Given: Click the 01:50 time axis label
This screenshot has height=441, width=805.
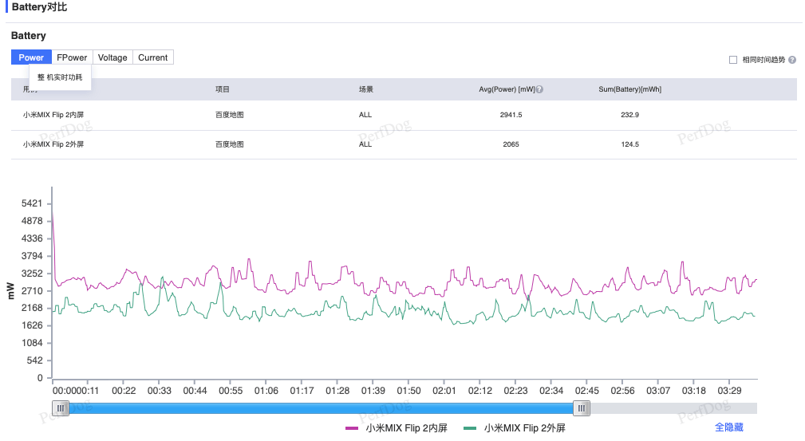Looking at the screenshot, I should 408,391.
